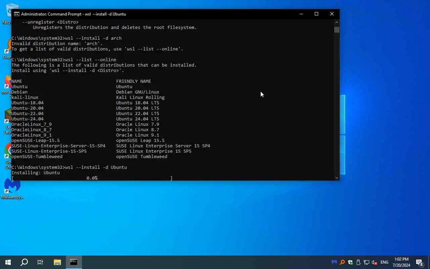The height and width of the screenshot is (269, 430).
Task: Click the Command Prompt window title text
Action: click(74, 14)
